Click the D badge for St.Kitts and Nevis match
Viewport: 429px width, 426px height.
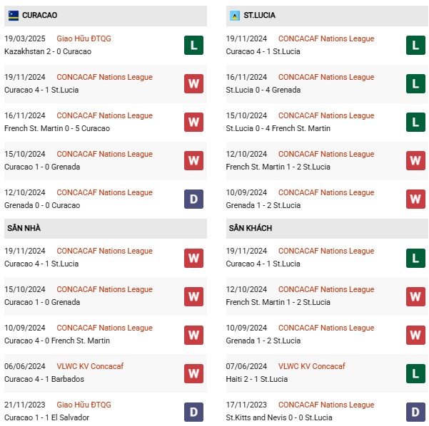[x=415, y=411]
